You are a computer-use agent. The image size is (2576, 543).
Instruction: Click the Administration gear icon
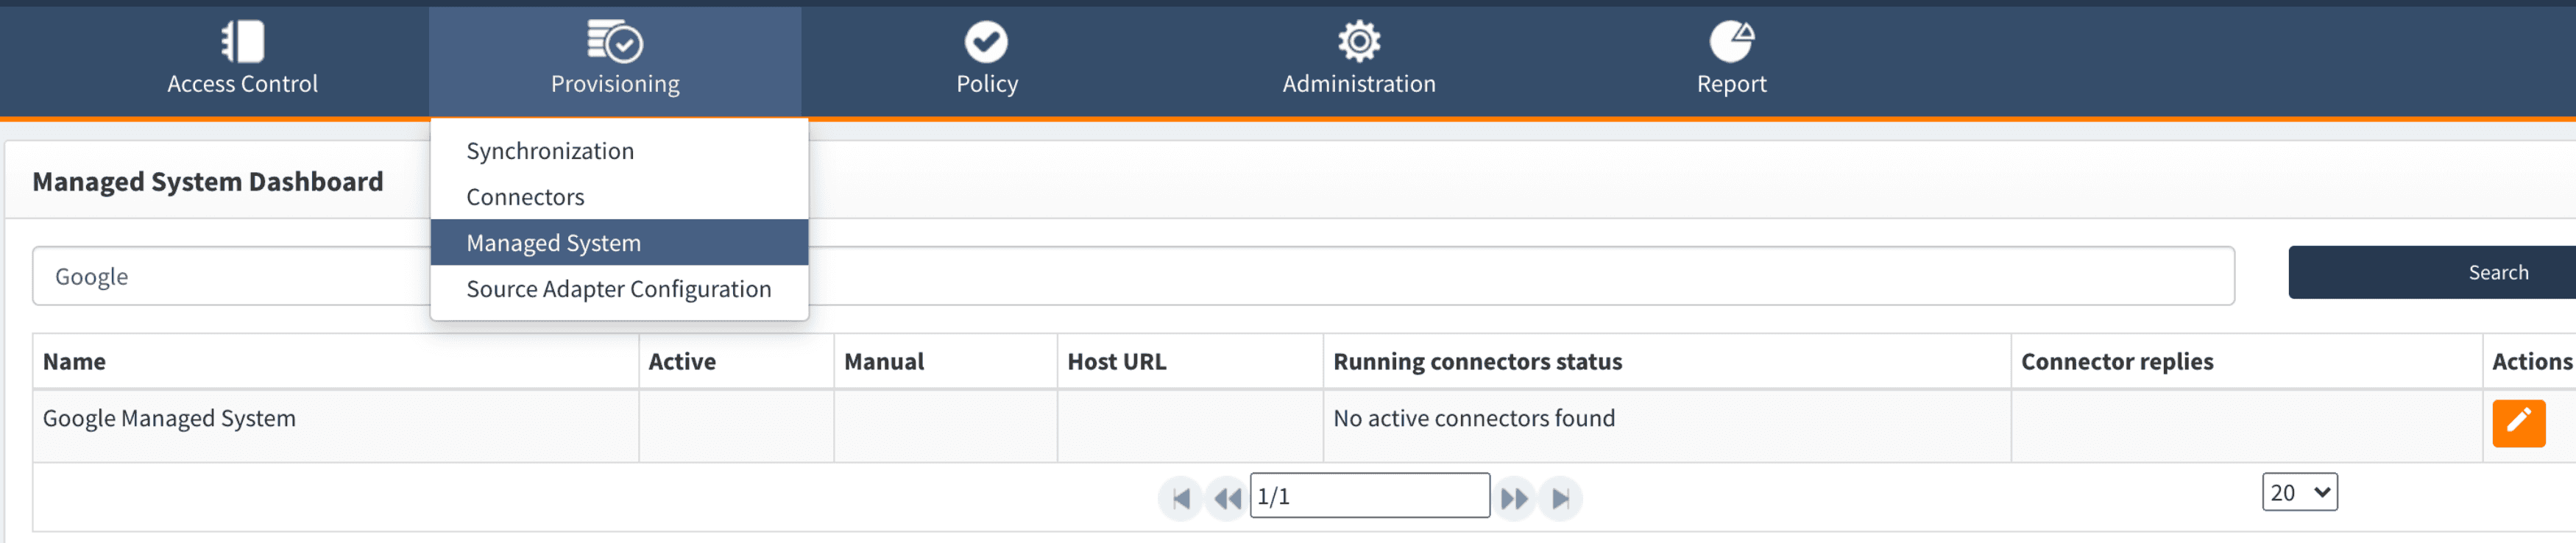coord(1358,42)
